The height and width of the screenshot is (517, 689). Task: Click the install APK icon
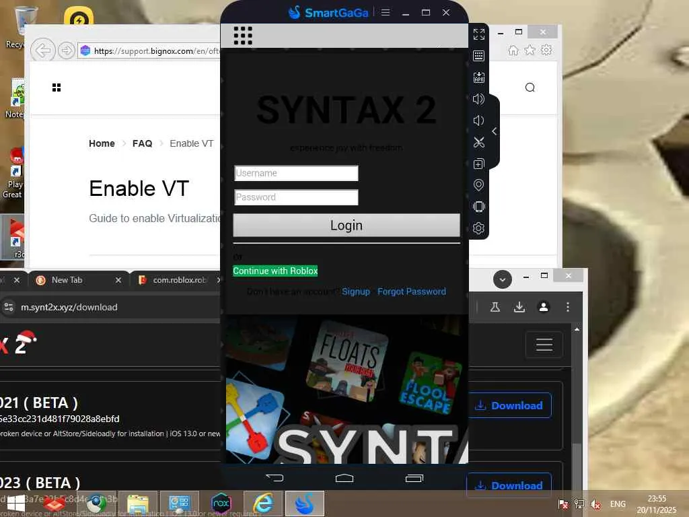(478, 77)
